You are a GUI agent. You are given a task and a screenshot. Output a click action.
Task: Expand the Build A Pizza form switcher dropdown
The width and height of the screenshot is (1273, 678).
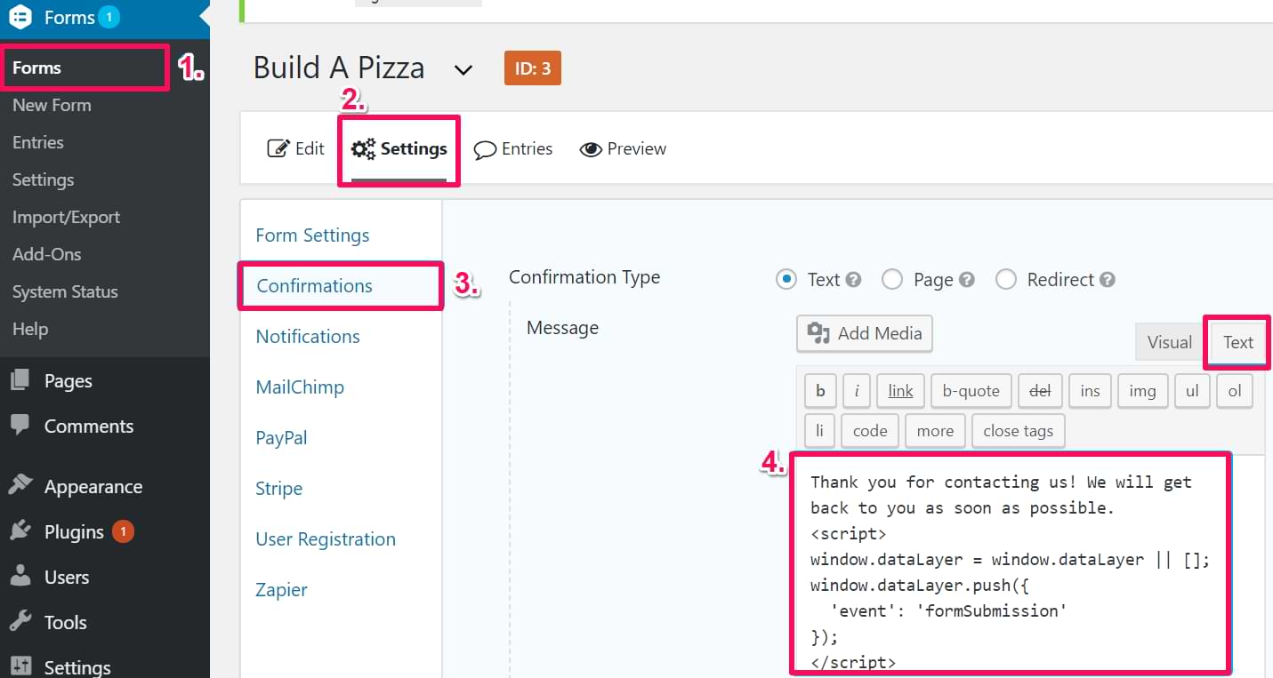point(463,69)
